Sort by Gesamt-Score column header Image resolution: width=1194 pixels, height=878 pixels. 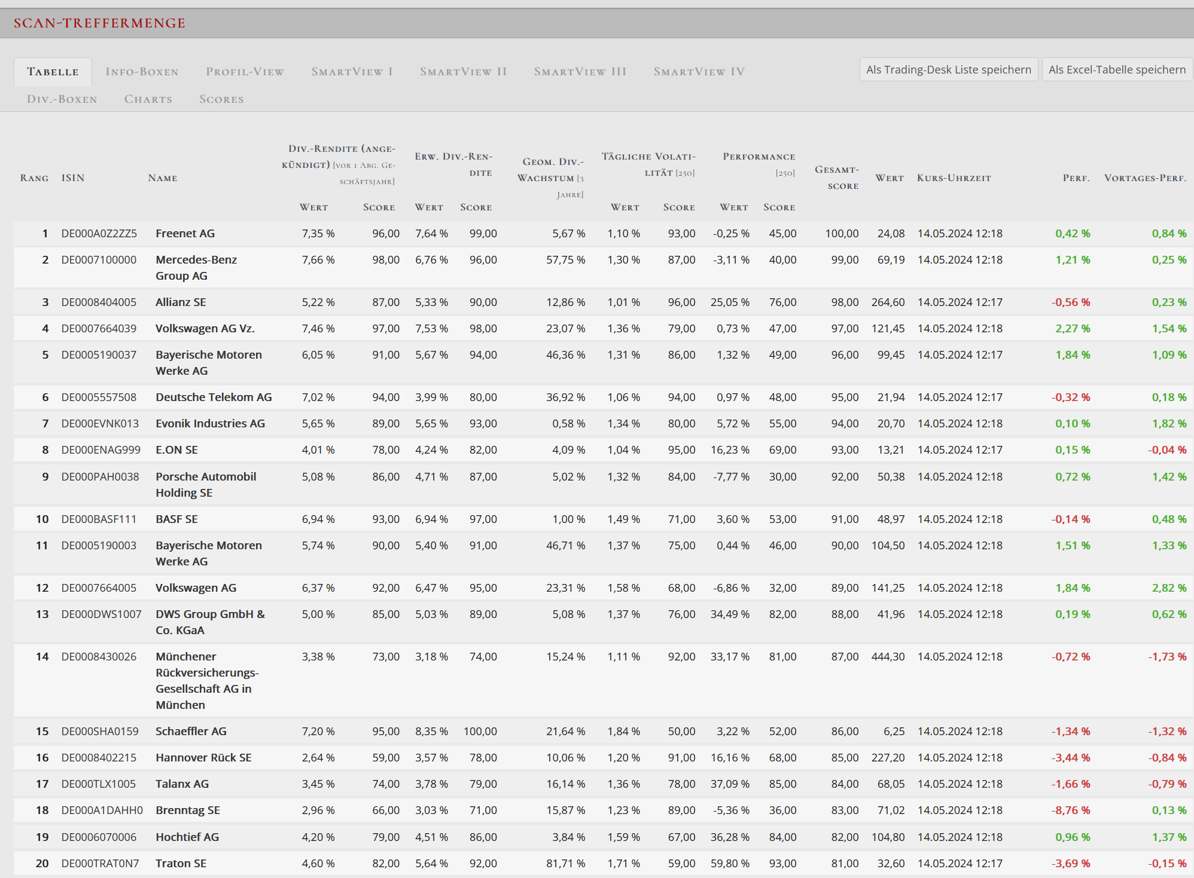[836, 178]
